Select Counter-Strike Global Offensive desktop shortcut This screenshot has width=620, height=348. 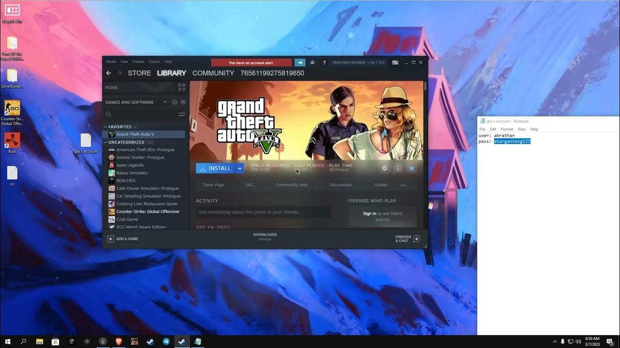[x=12, y=113]
